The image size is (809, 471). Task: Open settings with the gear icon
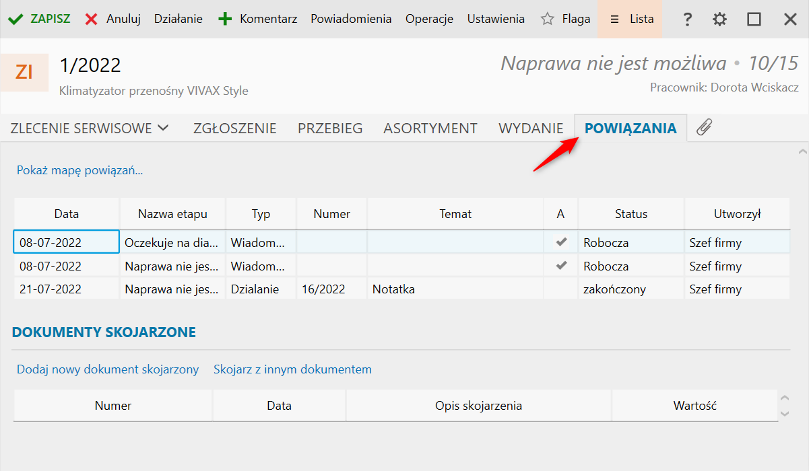pyautogui.click(x=720, y=20)
